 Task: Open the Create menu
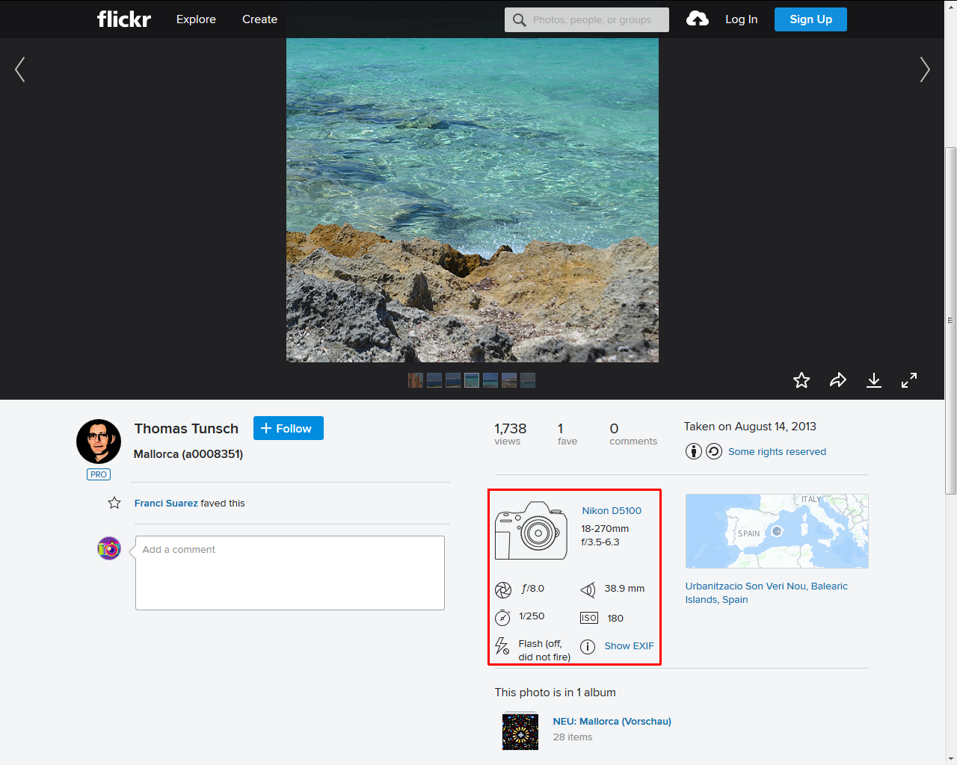point(259,19)
